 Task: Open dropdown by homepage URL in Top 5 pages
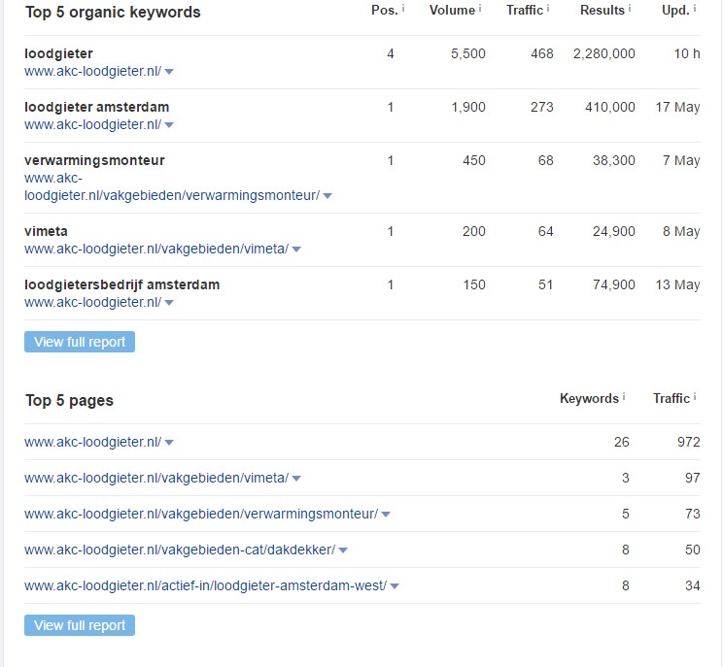pyautogui.click(x=169, y=443)
